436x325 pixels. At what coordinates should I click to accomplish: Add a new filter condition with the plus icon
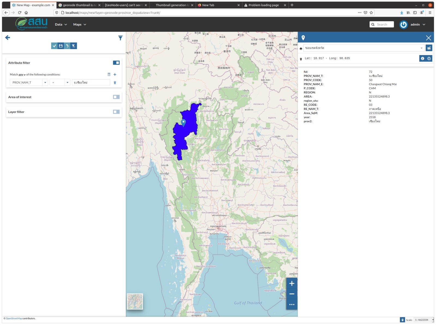tap(115, 74)
